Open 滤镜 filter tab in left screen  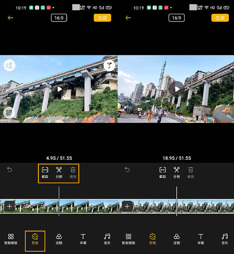tap(59, 239)
